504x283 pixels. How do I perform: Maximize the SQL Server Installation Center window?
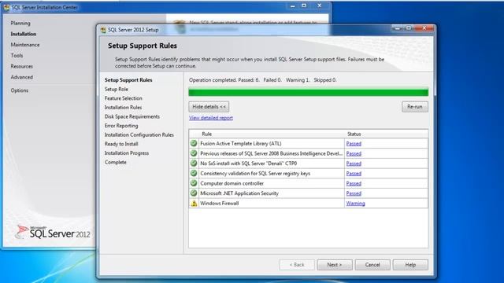tap(304, 6)
